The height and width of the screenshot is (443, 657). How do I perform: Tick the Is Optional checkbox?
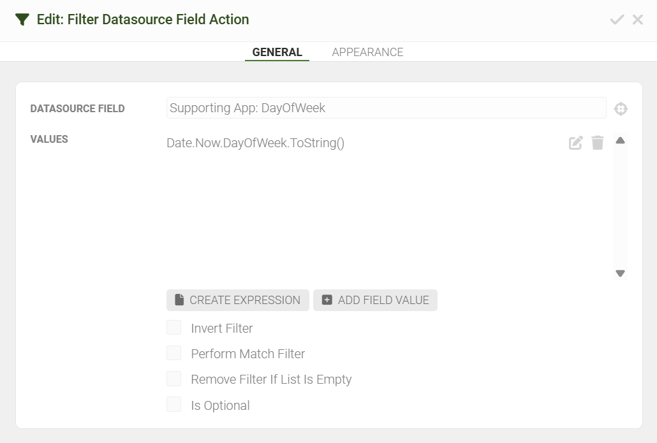pyautogui.click(x=174, y=404)
